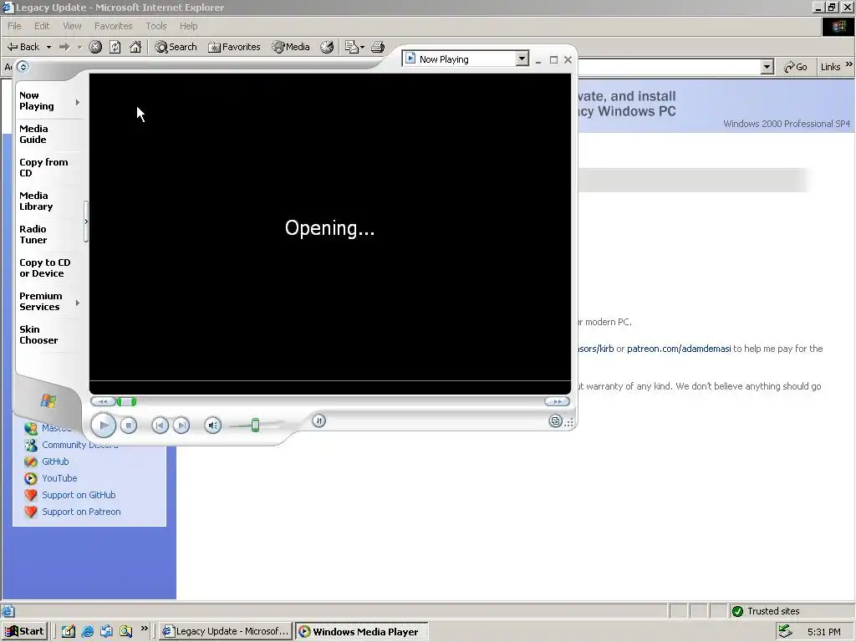
Task: Click the History icon in the IE toolbar
Action: pyautogui.click(x=327, y=47)
